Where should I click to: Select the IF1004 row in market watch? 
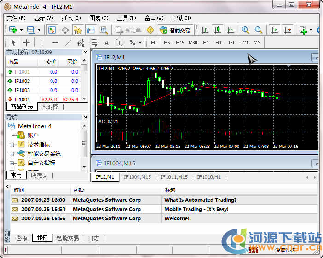[22, 100]
